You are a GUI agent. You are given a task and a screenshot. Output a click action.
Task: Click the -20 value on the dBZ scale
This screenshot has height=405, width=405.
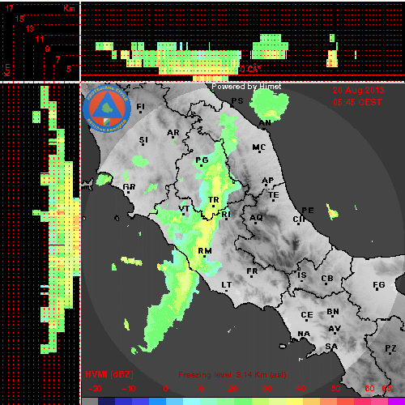pyautogui.click(x=95, y=389)
